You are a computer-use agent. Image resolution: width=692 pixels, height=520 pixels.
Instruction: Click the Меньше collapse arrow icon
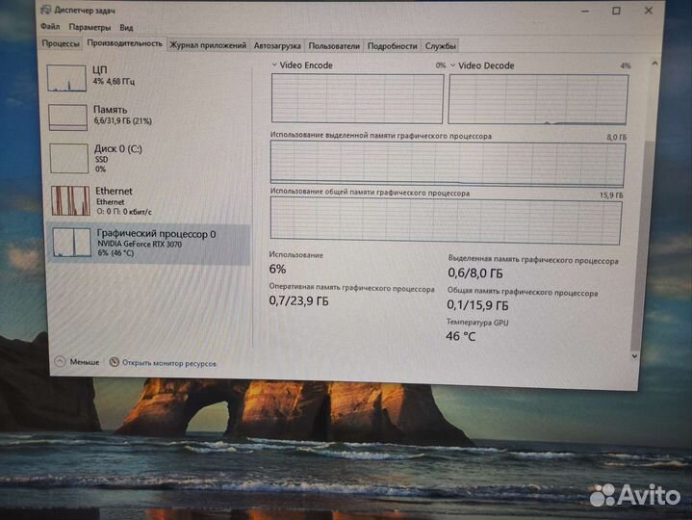(60, 361)
